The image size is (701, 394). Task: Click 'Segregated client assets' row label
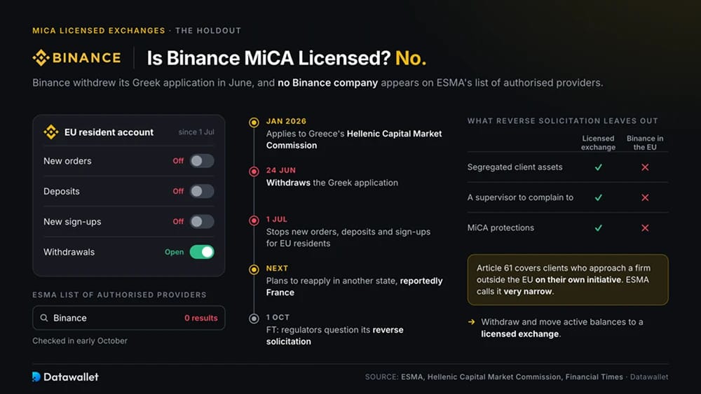(515, 167)
